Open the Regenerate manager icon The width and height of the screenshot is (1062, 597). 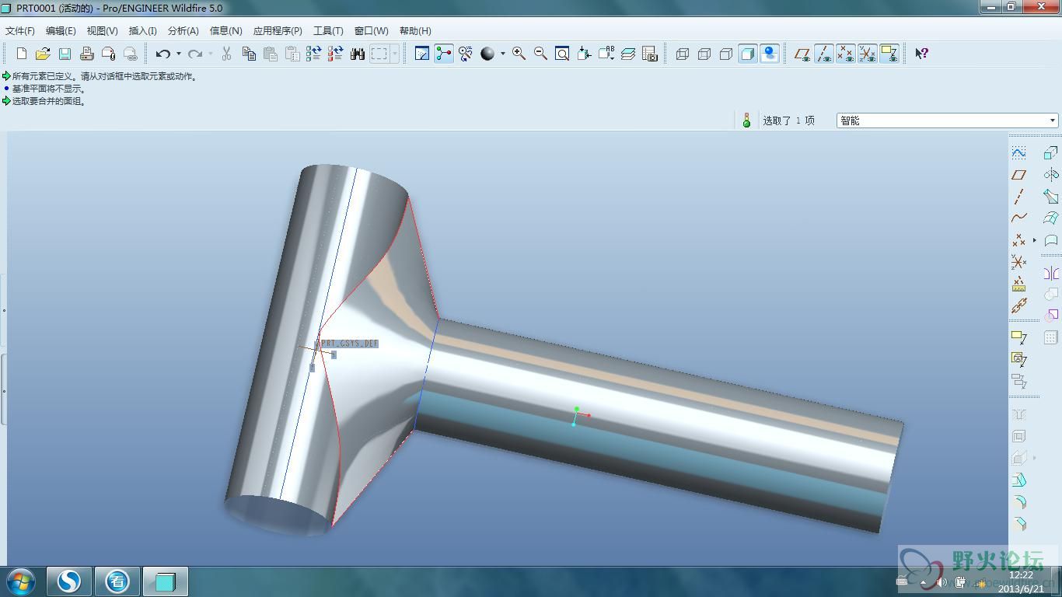click(x=336, y=54)
